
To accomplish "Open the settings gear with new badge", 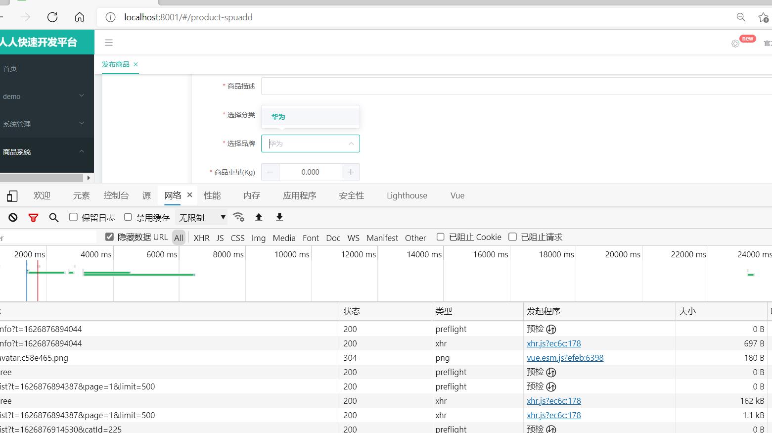I will pyautogui.click(x=735, y=44).
